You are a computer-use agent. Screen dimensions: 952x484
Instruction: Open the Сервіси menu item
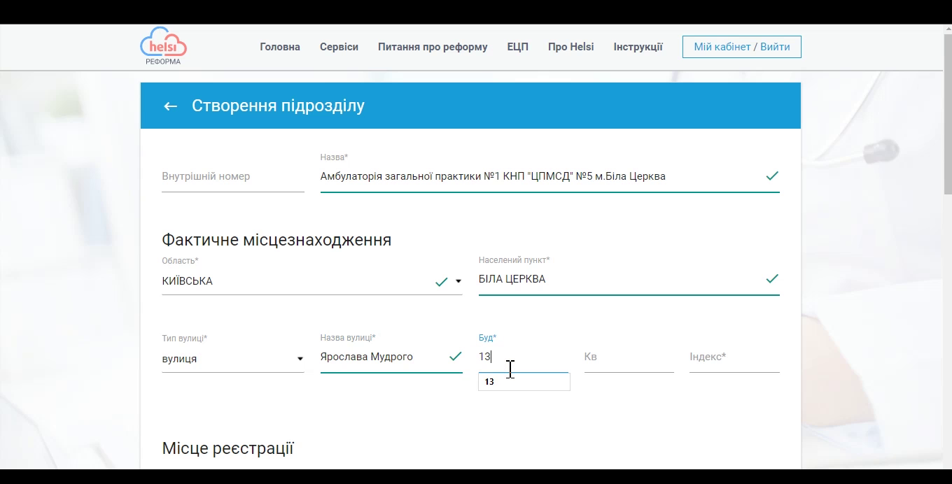339,47
